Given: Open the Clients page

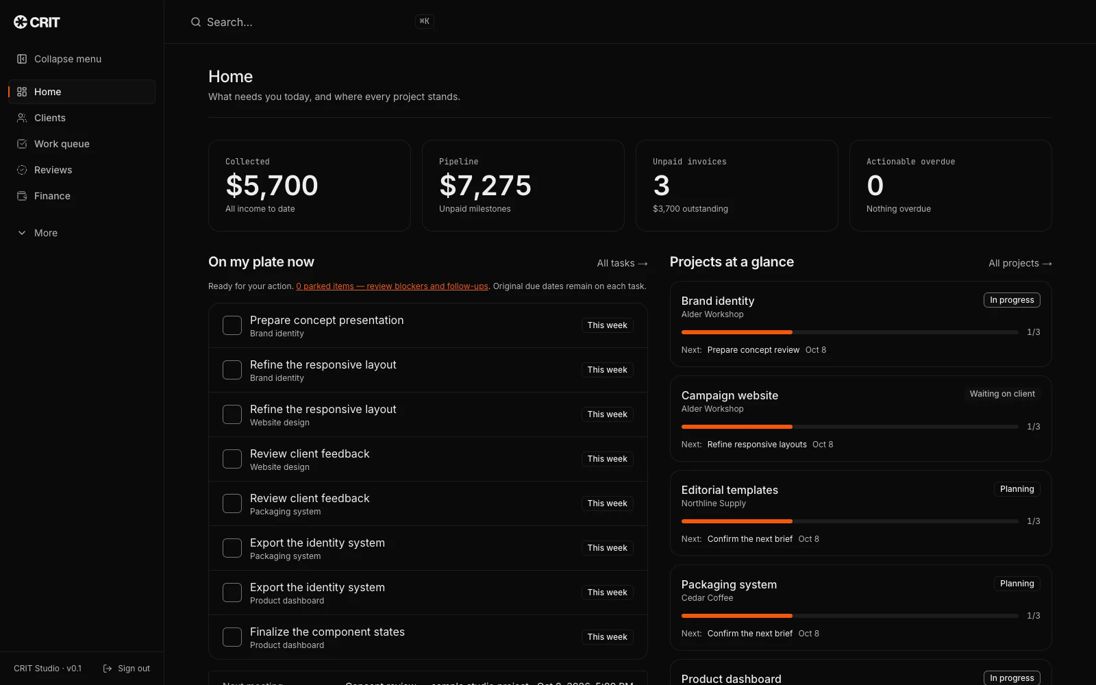Looking at the screenshot, I should tap(82, 118).
